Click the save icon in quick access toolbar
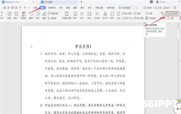The image size is (181, 114). (x=5, y=8)
